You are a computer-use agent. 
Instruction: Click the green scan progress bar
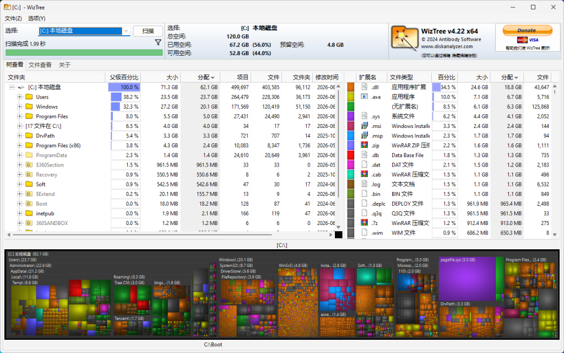point(84,52)
